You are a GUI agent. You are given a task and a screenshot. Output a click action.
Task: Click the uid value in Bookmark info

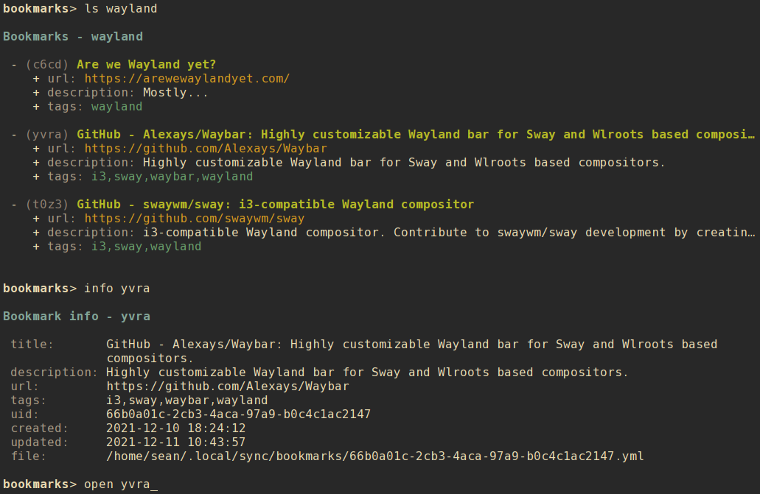[238, 414]
